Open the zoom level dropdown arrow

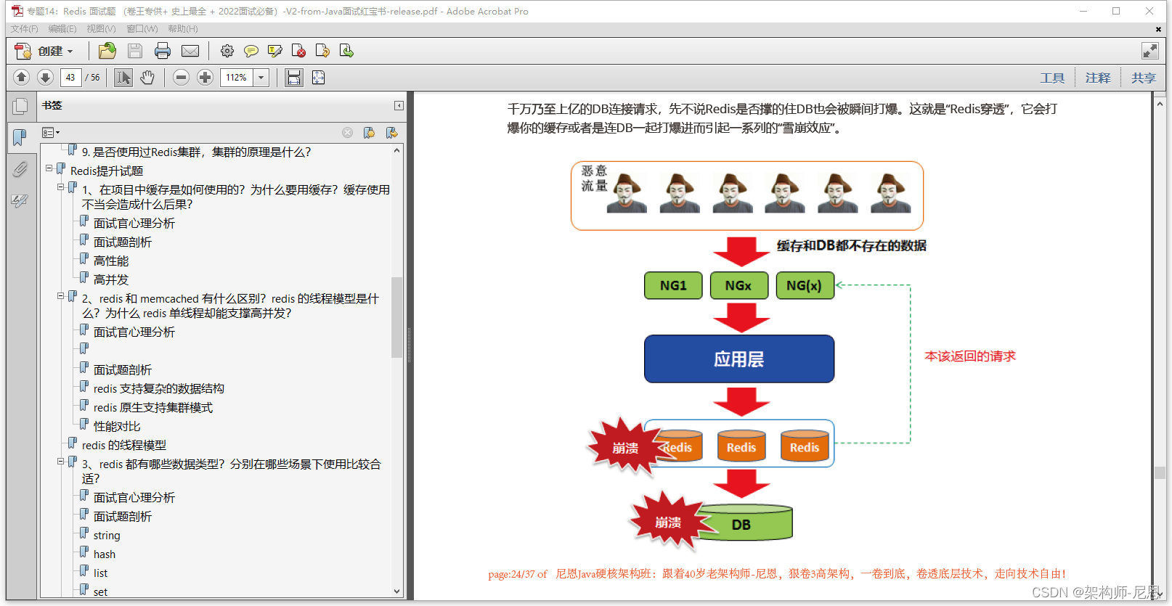coord(261,77)
